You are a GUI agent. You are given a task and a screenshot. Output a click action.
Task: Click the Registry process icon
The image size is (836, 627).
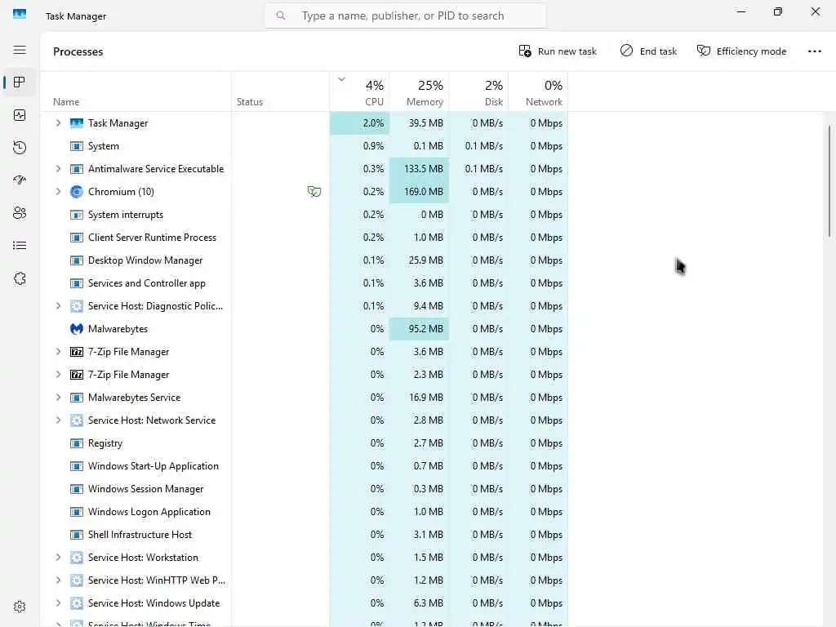(x=77, y=443)
